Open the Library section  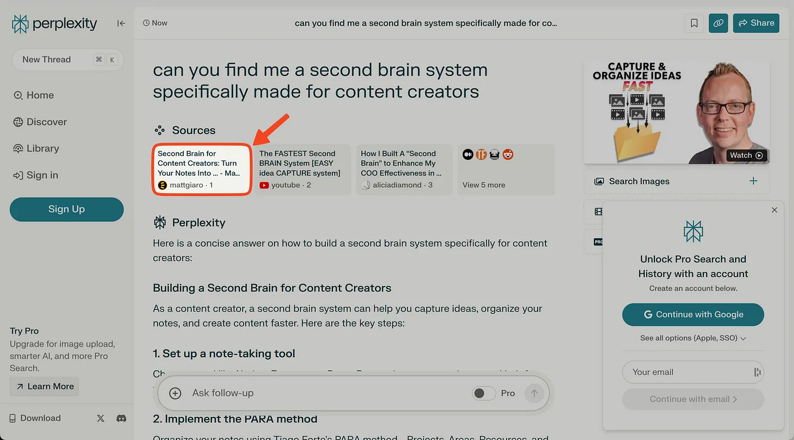tap(36, 149)
